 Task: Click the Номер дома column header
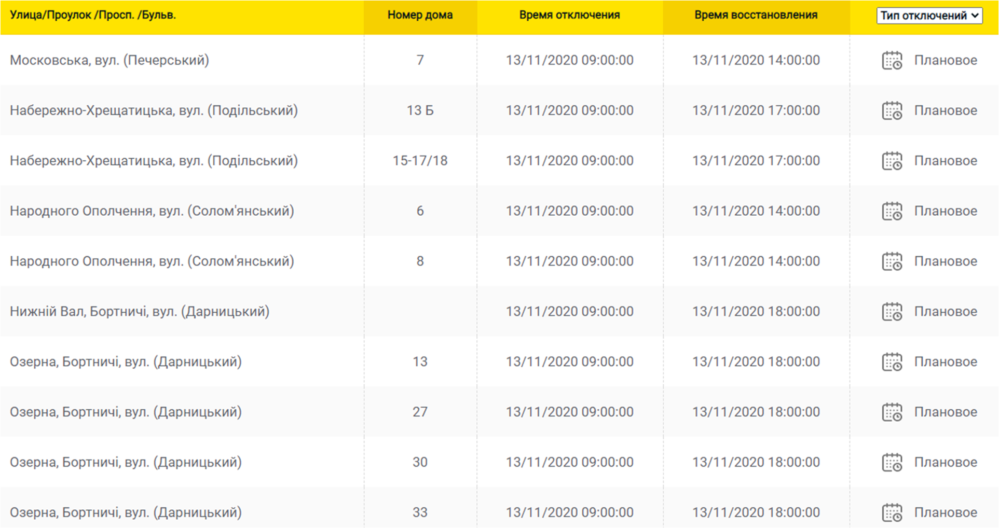pos(420,15)
